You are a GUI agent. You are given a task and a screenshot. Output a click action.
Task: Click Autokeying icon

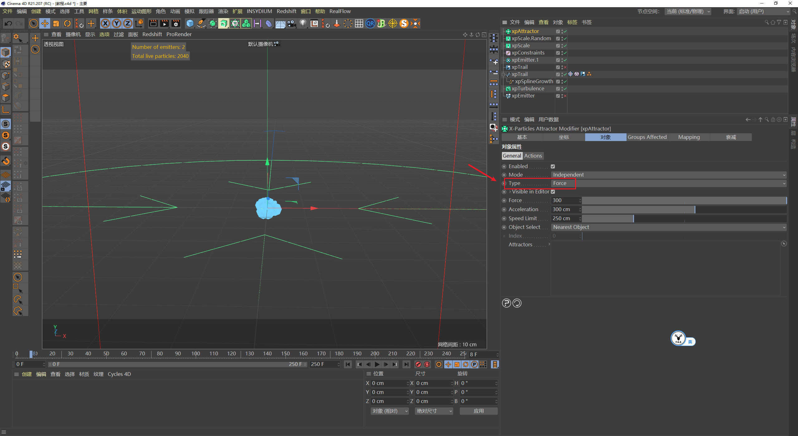427,364
